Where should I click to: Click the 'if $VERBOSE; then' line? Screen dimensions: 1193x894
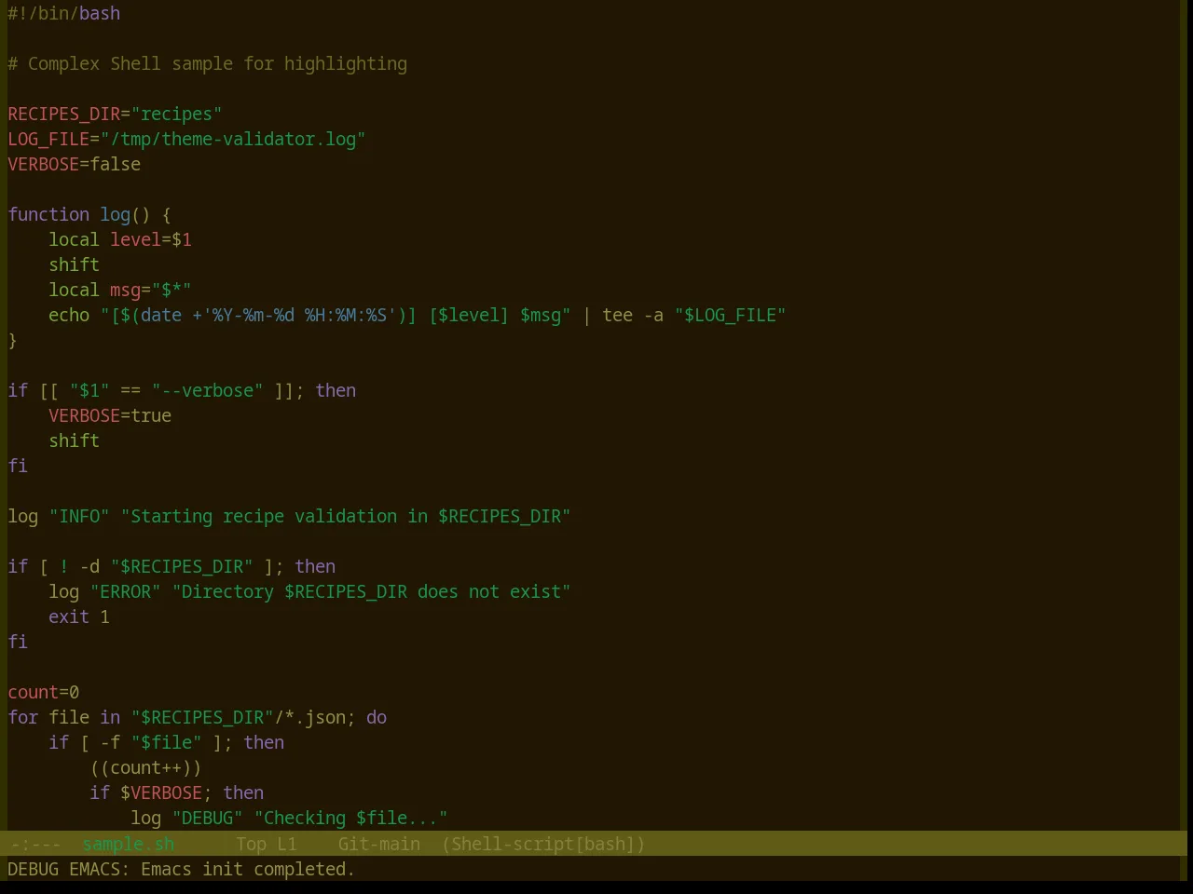pyautogui.click(x=177, y=792)
